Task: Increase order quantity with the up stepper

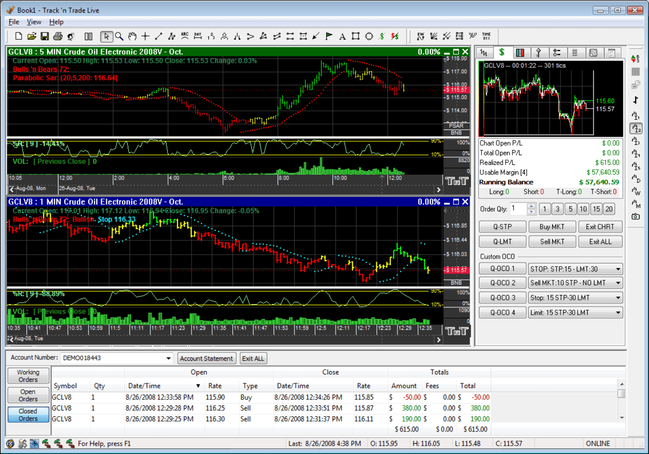Action: coord(531,206)
